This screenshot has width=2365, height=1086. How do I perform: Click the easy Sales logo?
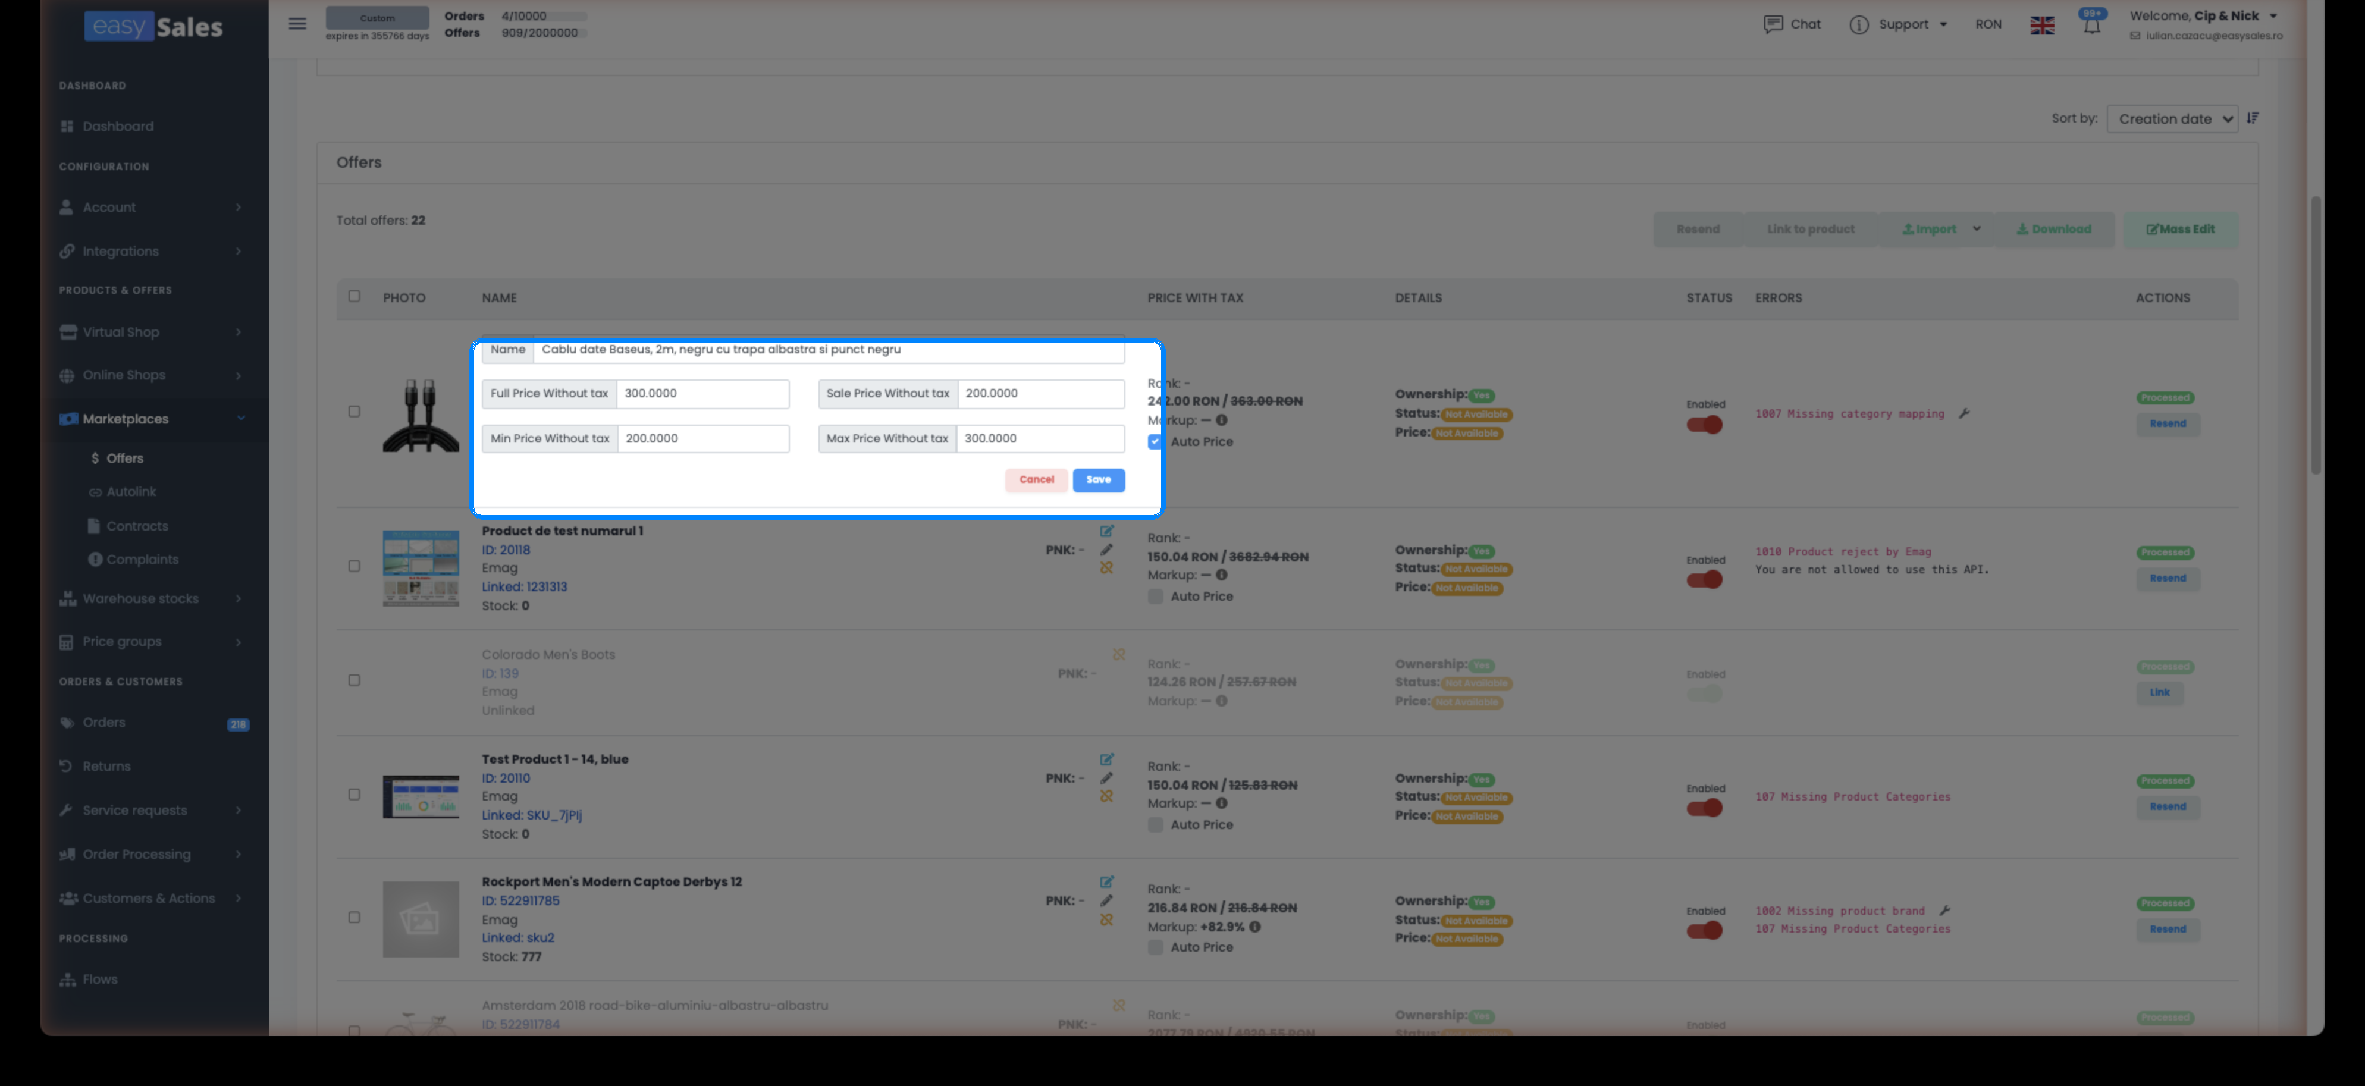tap(153, 27)
